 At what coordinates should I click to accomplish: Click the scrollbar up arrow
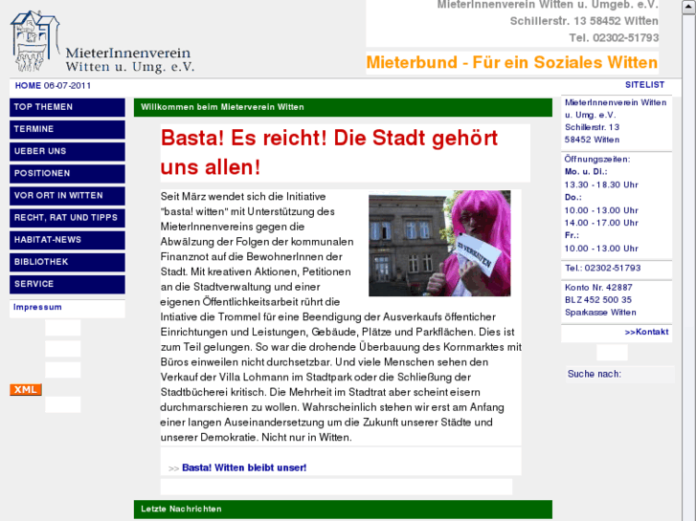[689, 8]
